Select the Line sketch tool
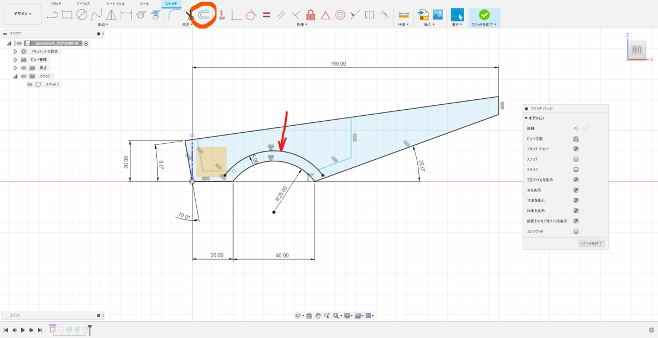 (53, 15)
